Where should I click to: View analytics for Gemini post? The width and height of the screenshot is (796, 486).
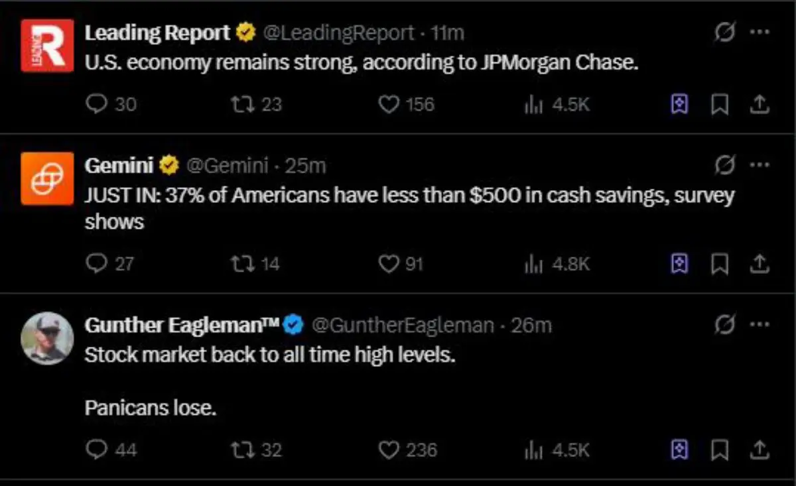pos(534,264)
